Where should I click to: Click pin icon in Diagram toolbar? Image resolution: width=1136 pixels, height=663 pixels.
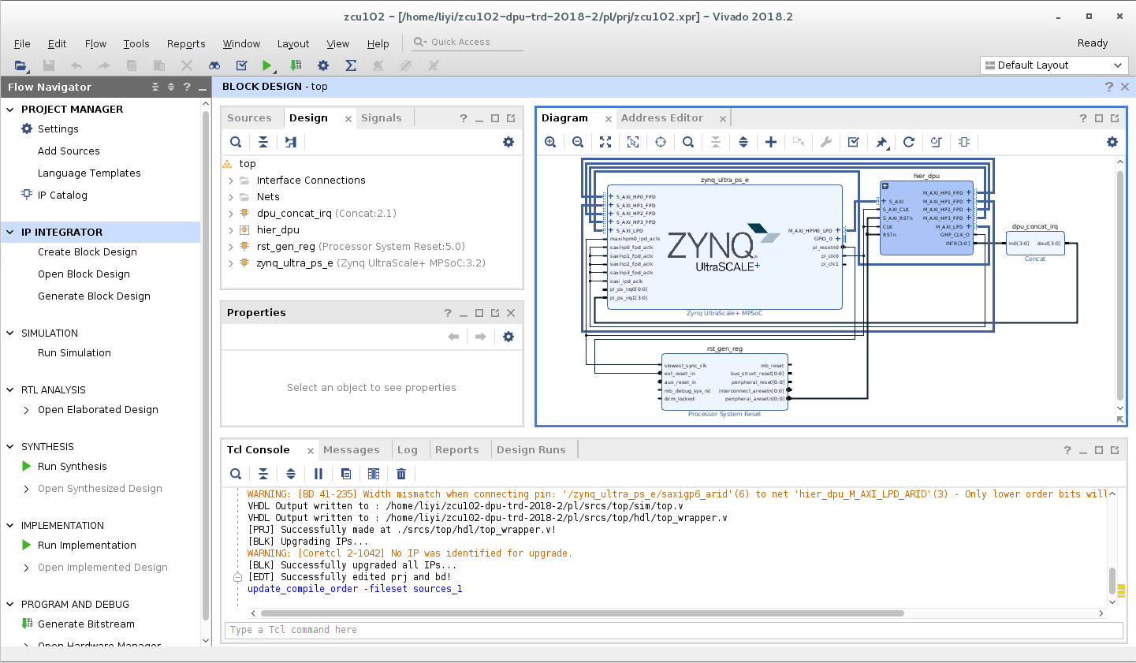tap(881, 142)
